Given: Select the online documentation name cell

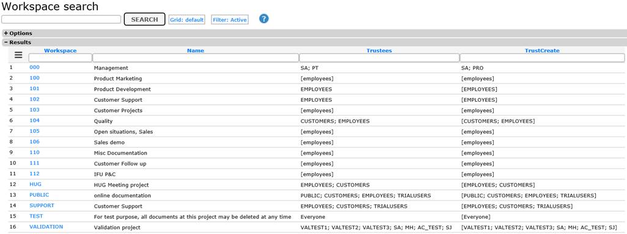Looking at the screenshot, I should pyautogui.click(x=122, y=196).
